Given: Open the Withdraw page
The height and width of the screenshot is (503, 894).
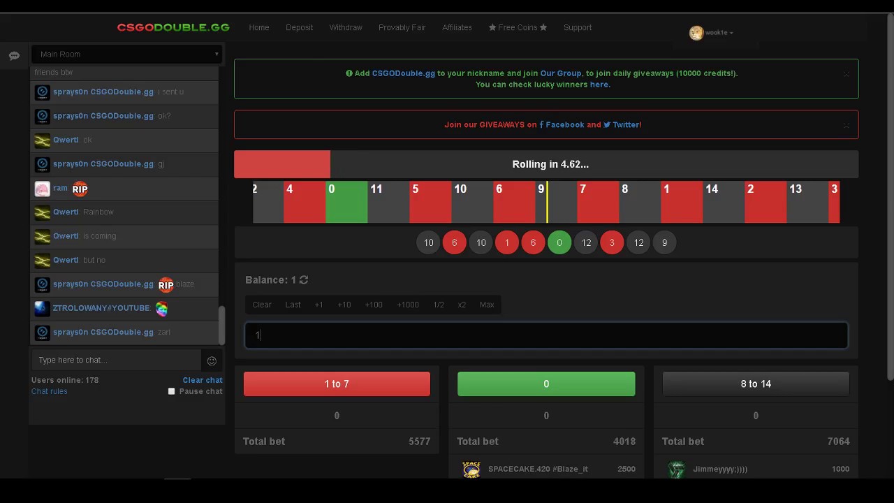Looking at the screenshot, I should point(346,27).
